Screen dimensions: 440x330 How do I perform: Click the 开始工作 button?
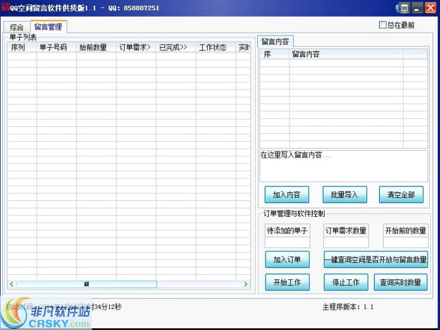[x=287, y=282]
